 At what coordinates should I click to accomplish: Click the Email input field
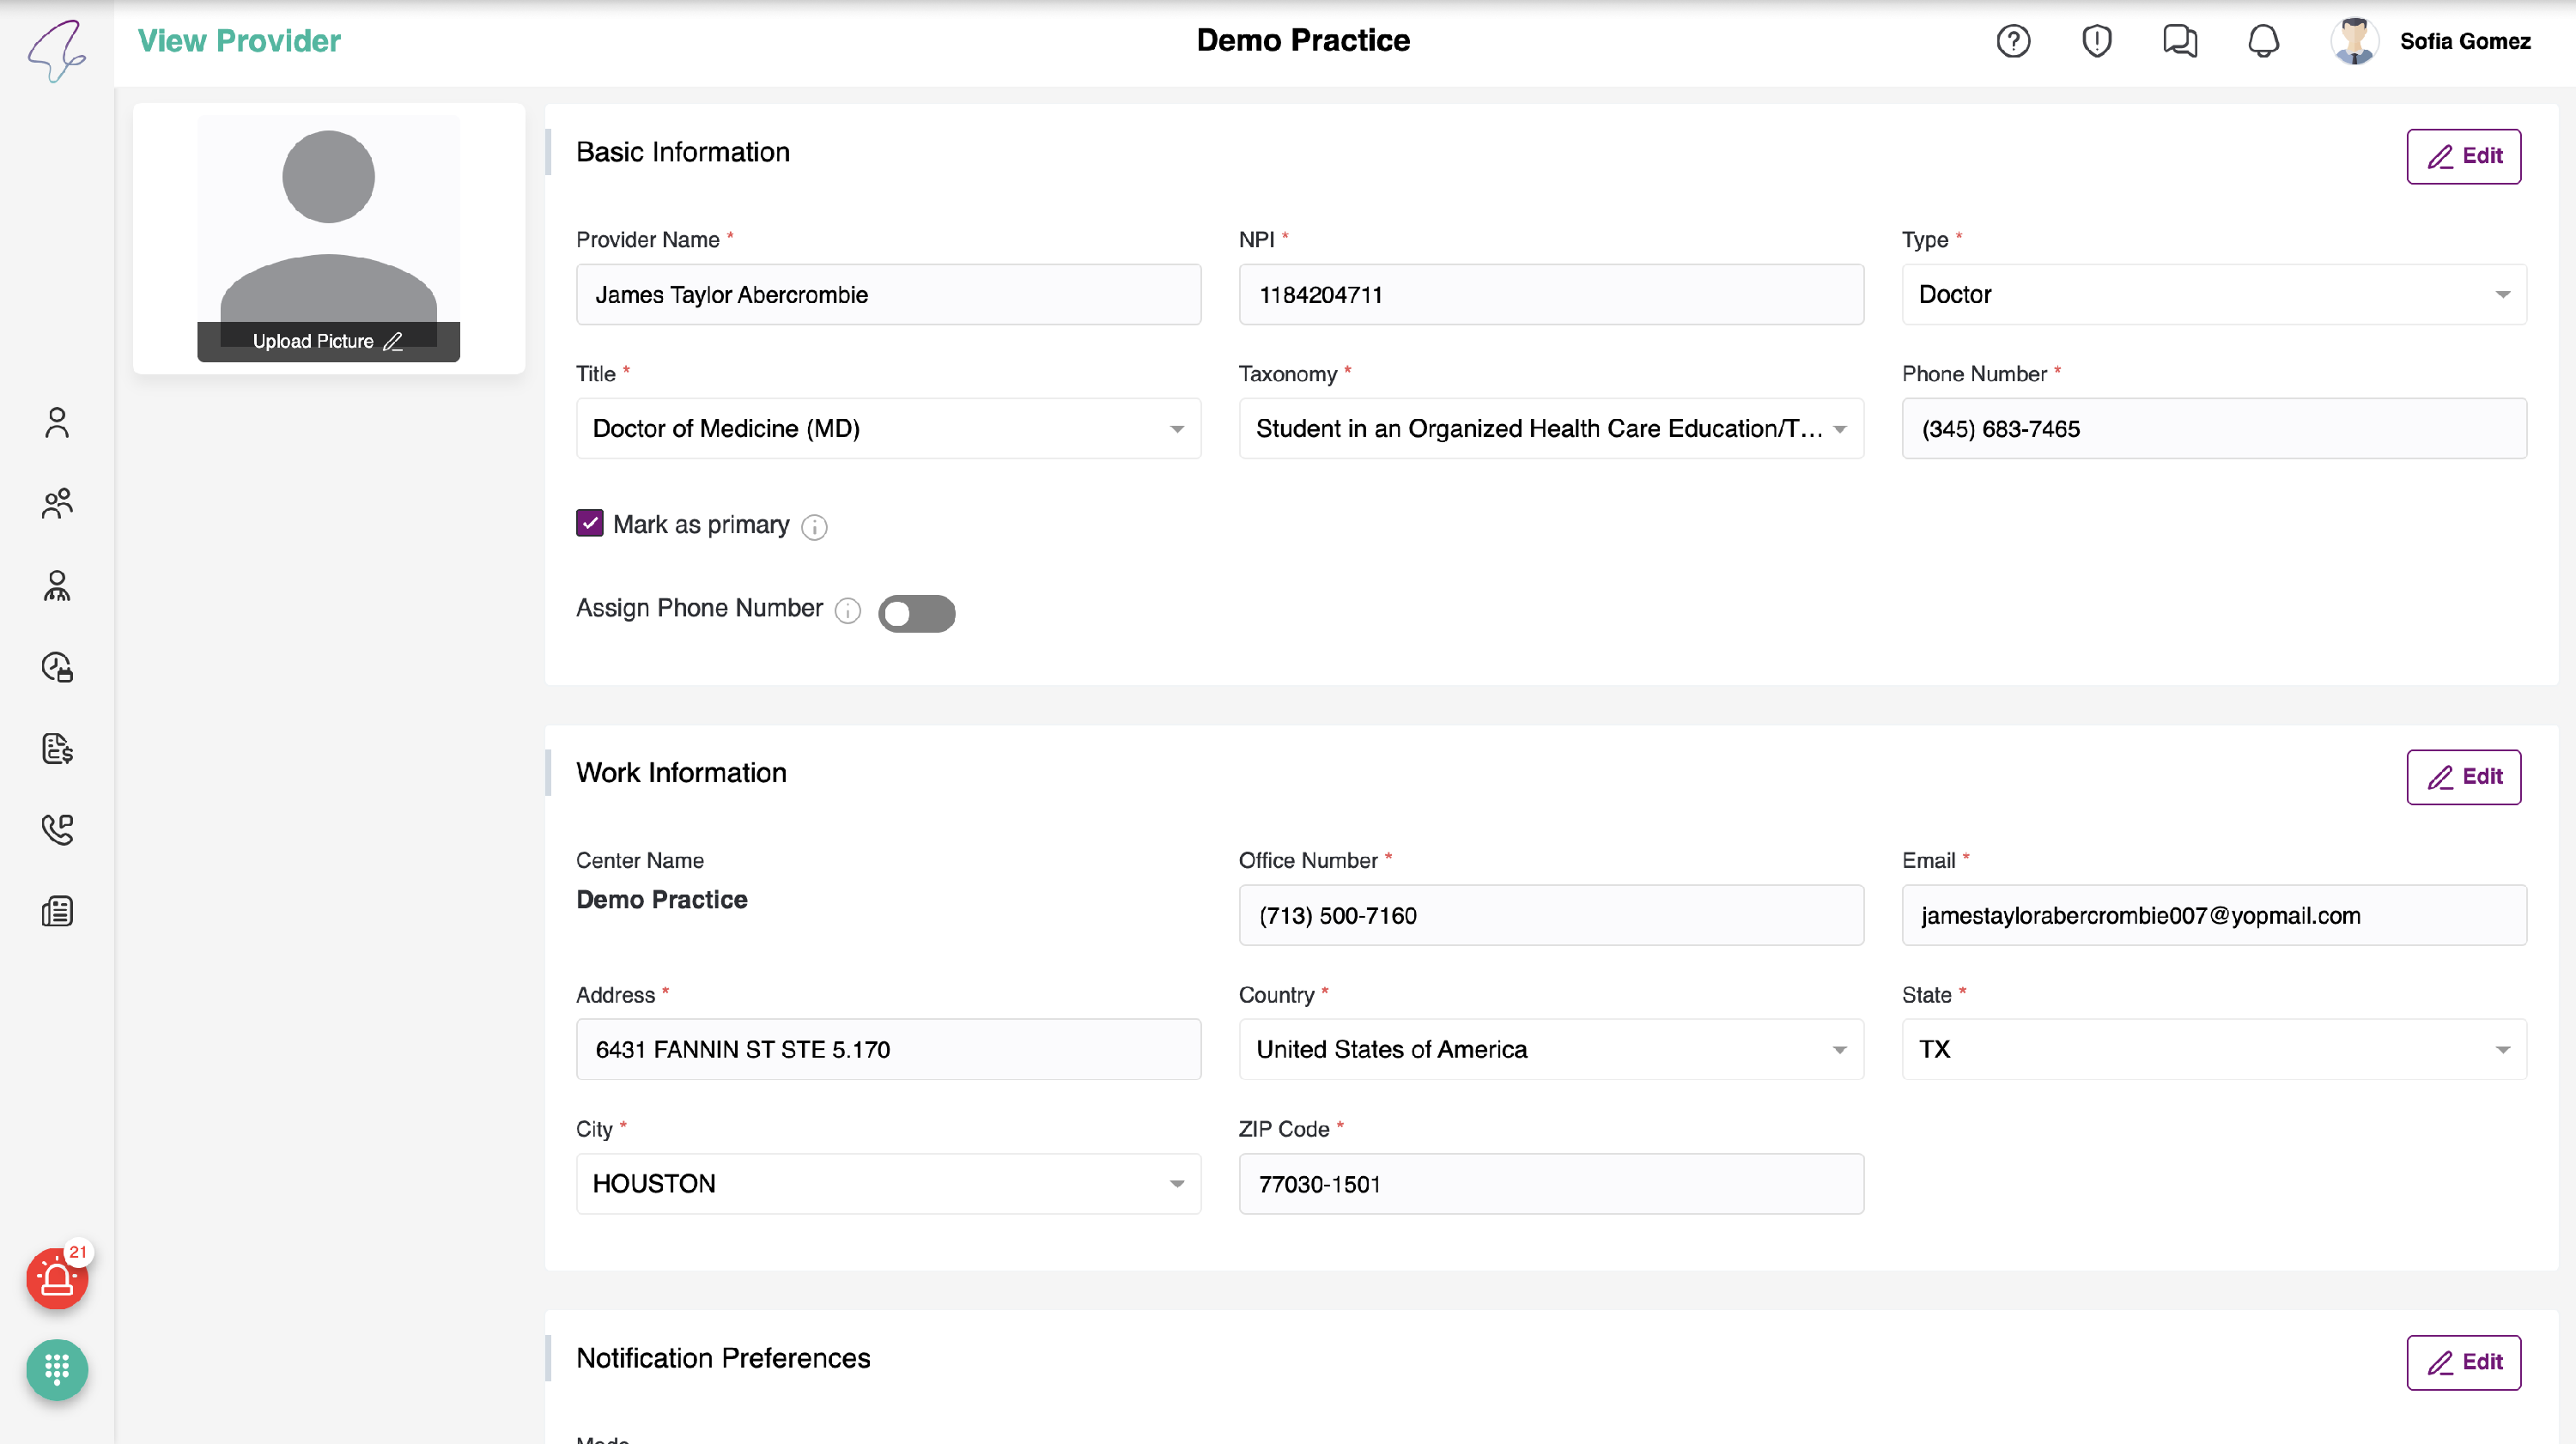click(x=2213, y=915)
